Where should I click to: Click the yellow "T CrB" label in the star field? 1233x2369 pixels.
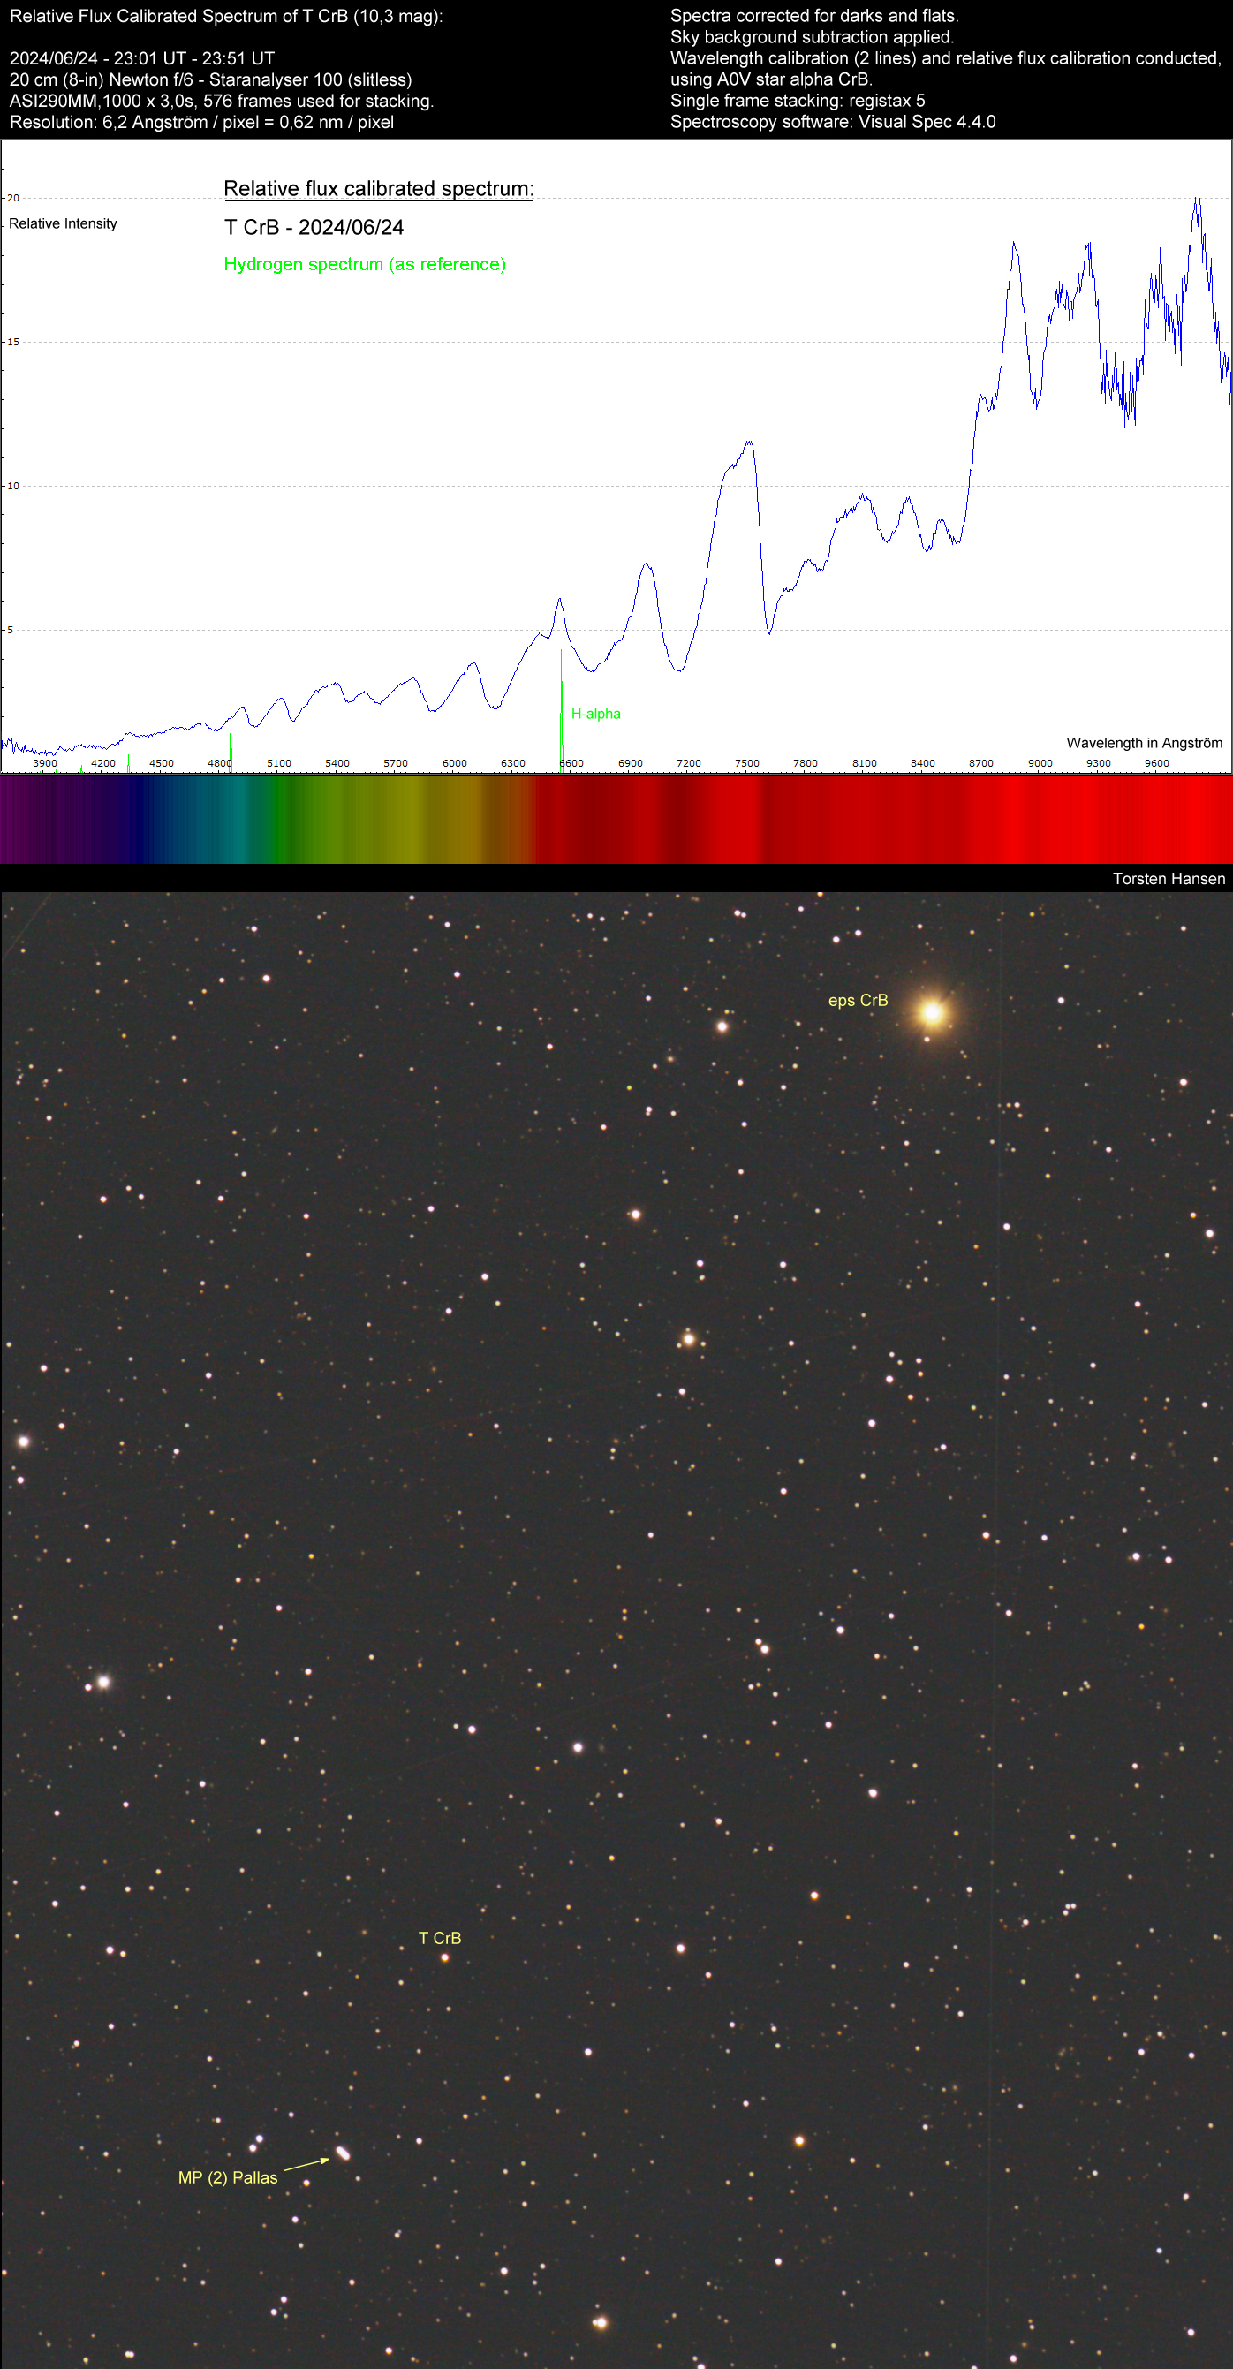[x=440, y=1939]
